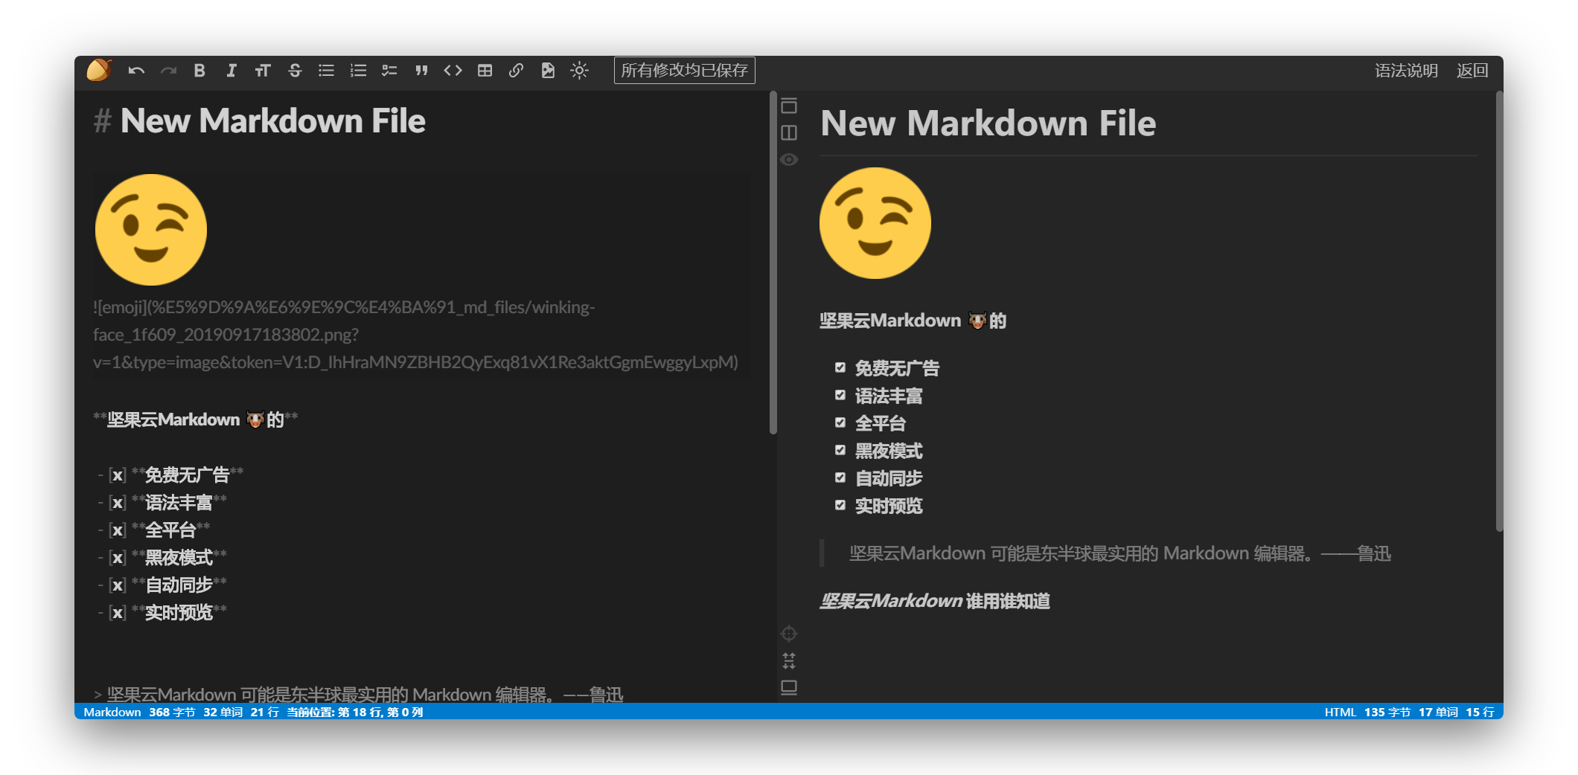
Task: Click the emoji image markdown link text
Action: click(x=415, y=335)
